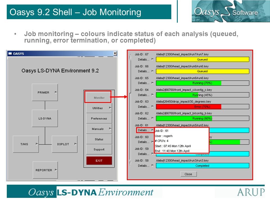Expand the Utilities submenu flag arrow
This screenshot has width=270, height=203.
click(x=110, y=108)
